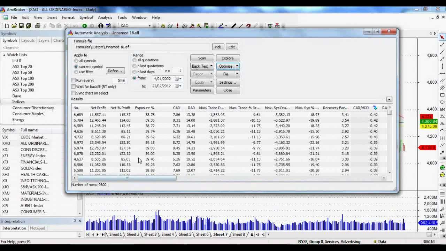Screen dimensions: 446x251
Task: Click Net Profit column header
Action: click(98, 108)
